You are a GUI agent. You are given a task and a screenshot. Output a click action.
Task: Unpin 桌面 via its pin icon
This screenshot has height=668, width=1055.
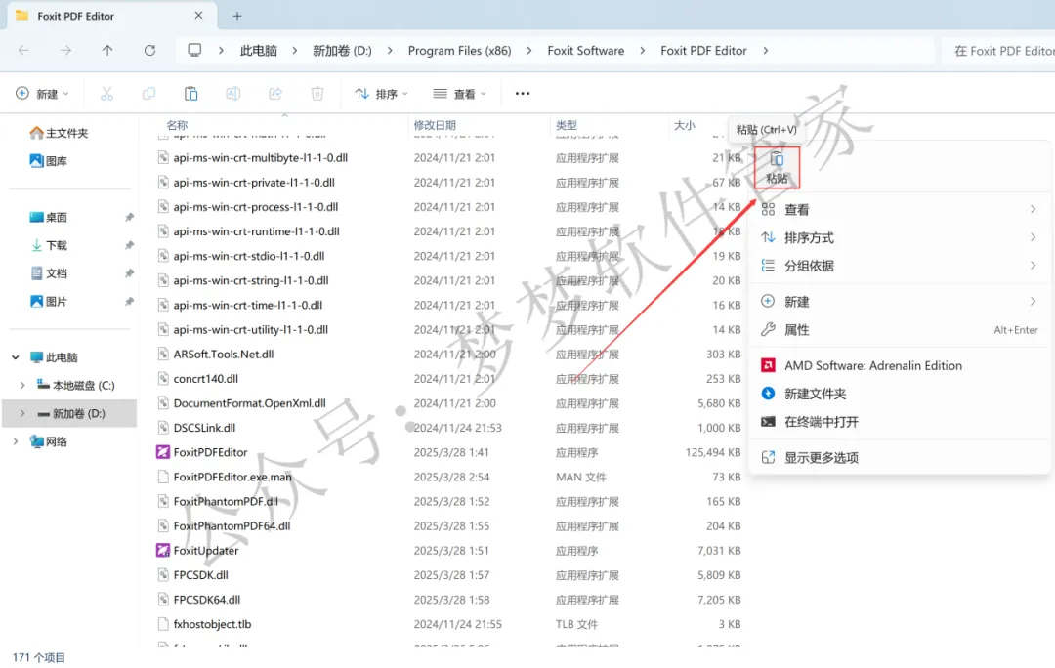[x=129, y=217]
